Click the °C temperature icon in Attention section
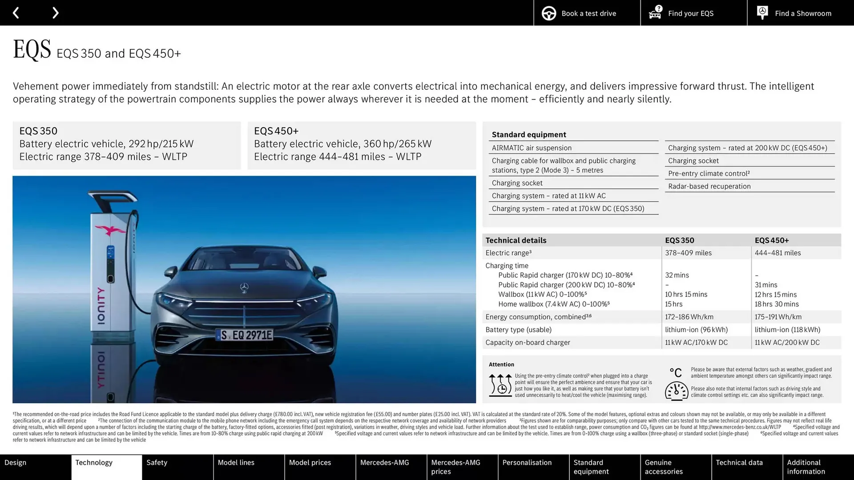854x480 pixels. pos(676,372)
